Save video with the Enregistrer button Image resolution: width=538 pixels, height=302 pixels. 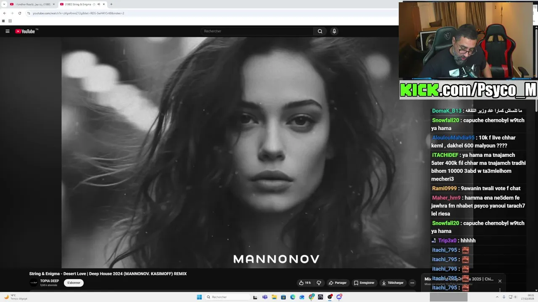[364, 283]
